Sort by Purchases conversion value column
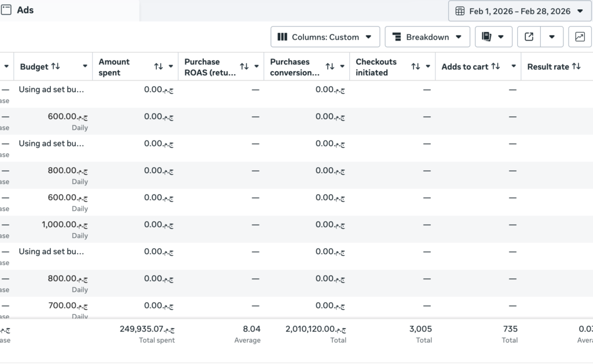Image resolution: width=593 pixels, height=364 pixels. 330,67
